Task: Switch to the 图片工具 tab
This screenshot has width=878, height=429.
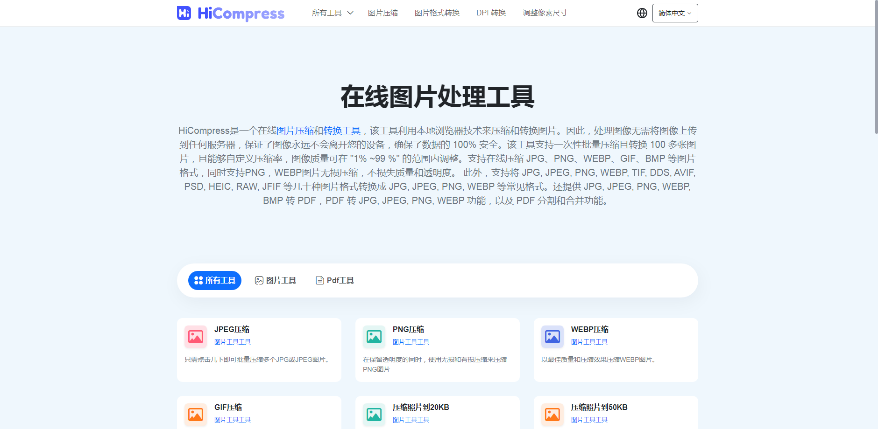Action: [x=276, y=280]
